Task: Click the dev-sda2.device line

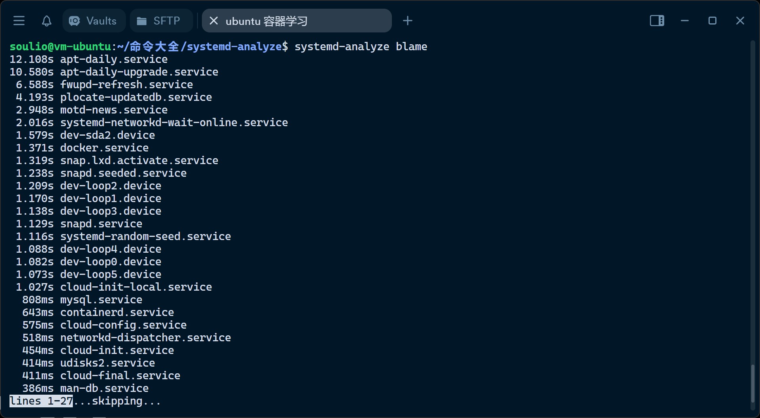Action: [x=85, y=135]
